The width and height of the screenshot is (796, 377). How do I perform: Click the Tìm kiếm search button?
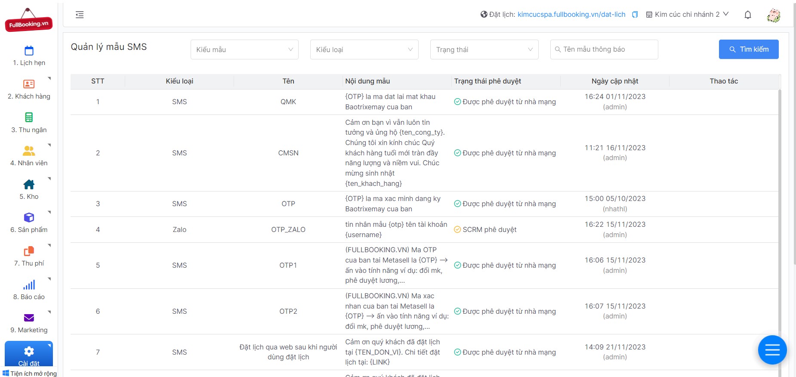pos(748,49)
